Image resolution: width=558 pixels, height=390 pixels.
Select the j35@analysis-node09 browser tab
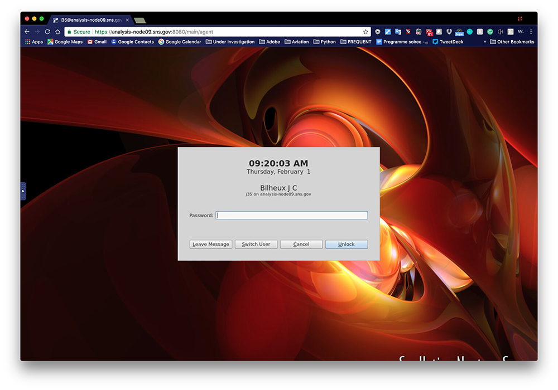pyautogui.click(x=90, y=19)
